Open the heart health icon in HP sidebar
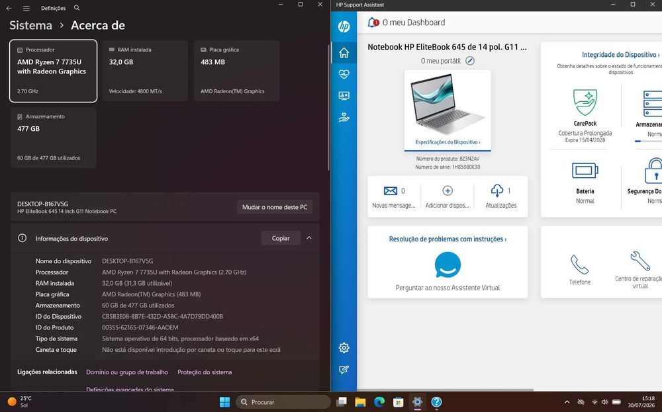 click(344, 75)
